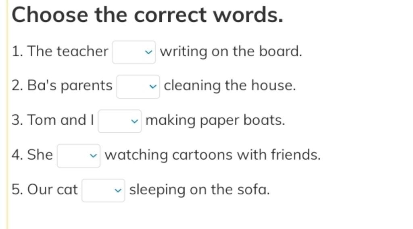Click the text "3. Tom and I"

(53, 120)
